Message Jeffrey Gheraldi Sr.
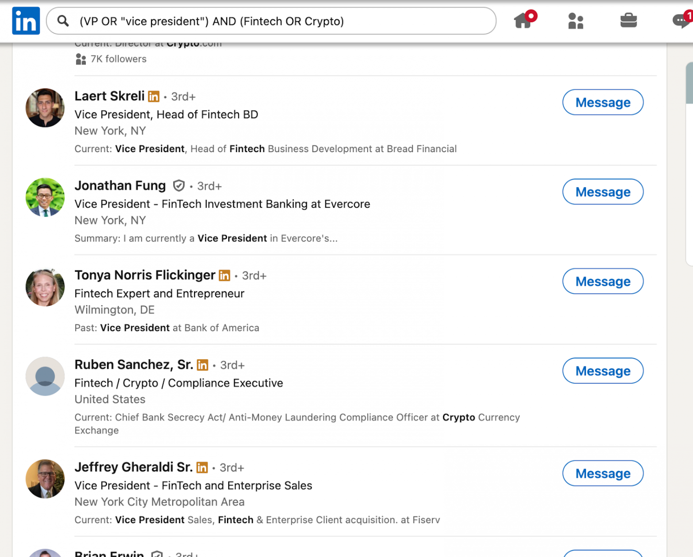The width and height of the screenshot is (693, 557). (x=603, y=473)
